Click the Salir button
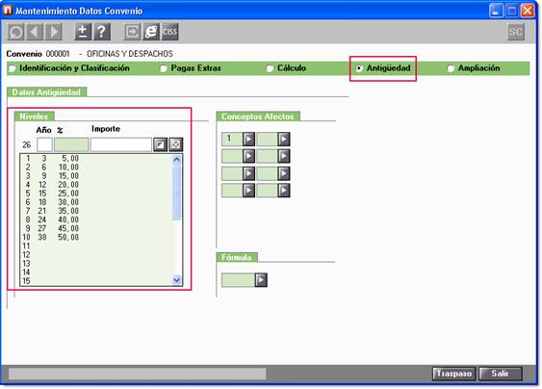This screenshot has width=542, height=389. [x=501, y=374]
